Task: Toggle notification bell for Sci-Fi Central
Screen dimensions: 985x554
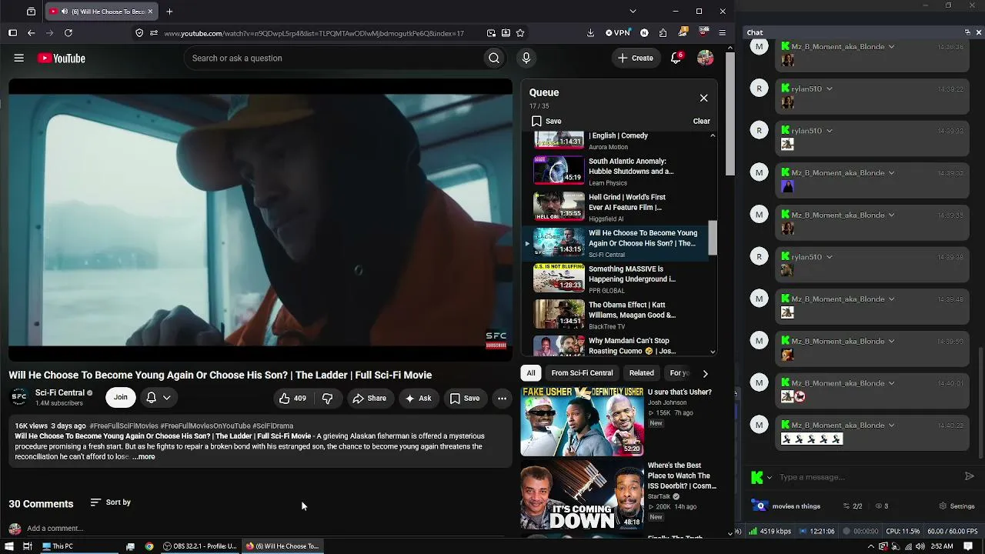Action: point(152,398)
